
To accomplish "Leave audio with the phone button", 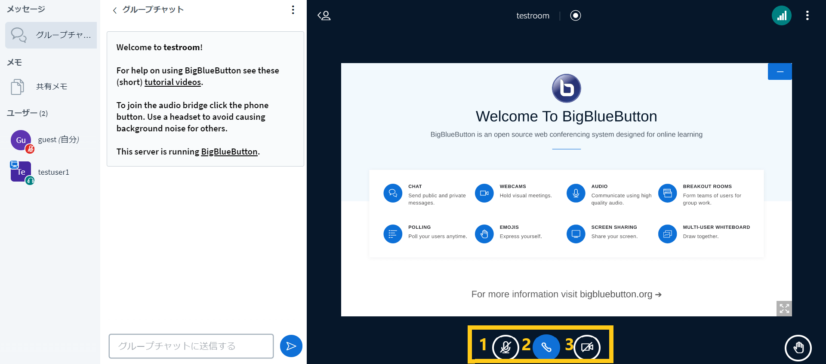I will pos(546,347).
